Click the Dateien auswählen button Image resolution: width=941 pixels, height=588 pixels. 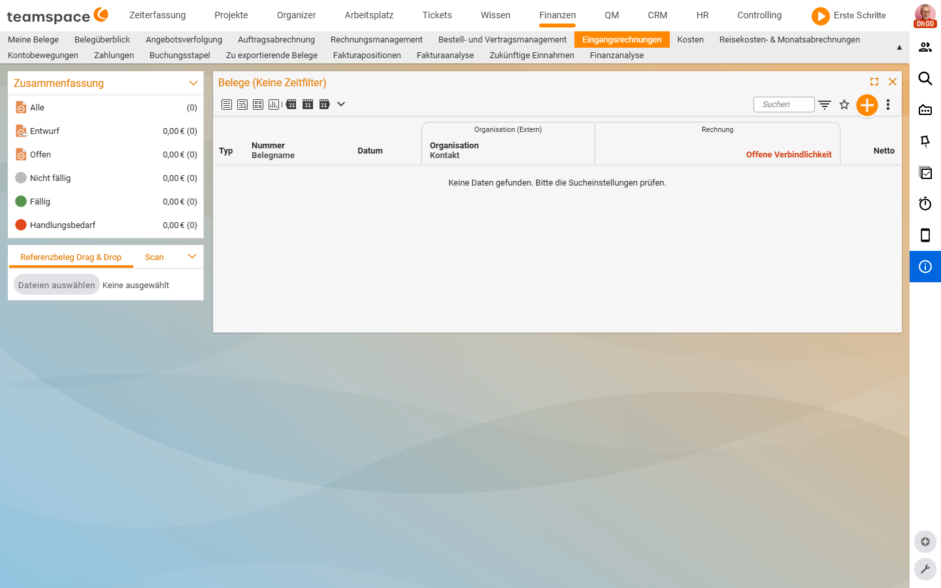(x=57, y=285)
